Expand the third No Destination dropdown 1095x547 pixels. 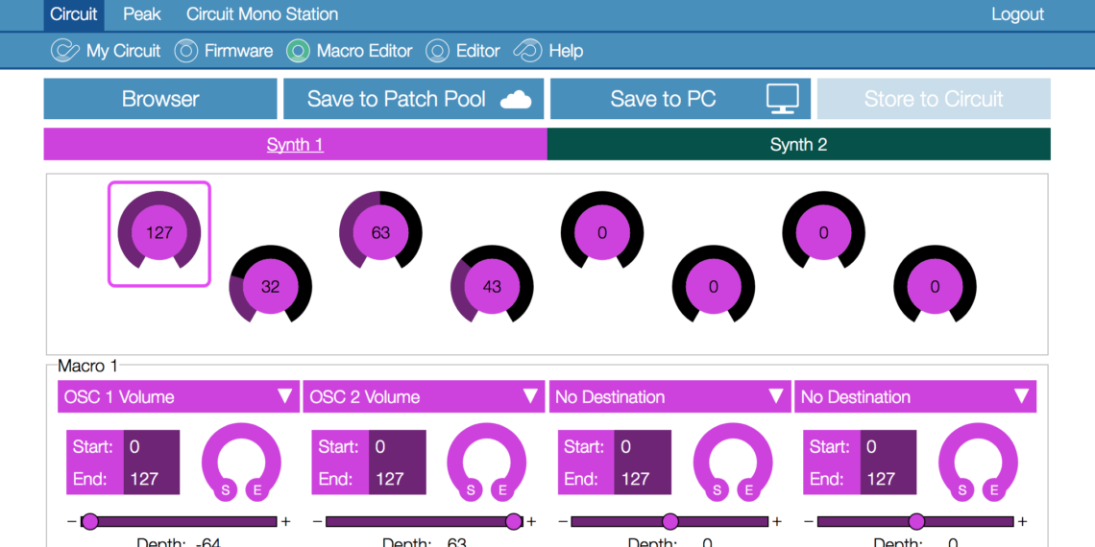coord(669,397)
